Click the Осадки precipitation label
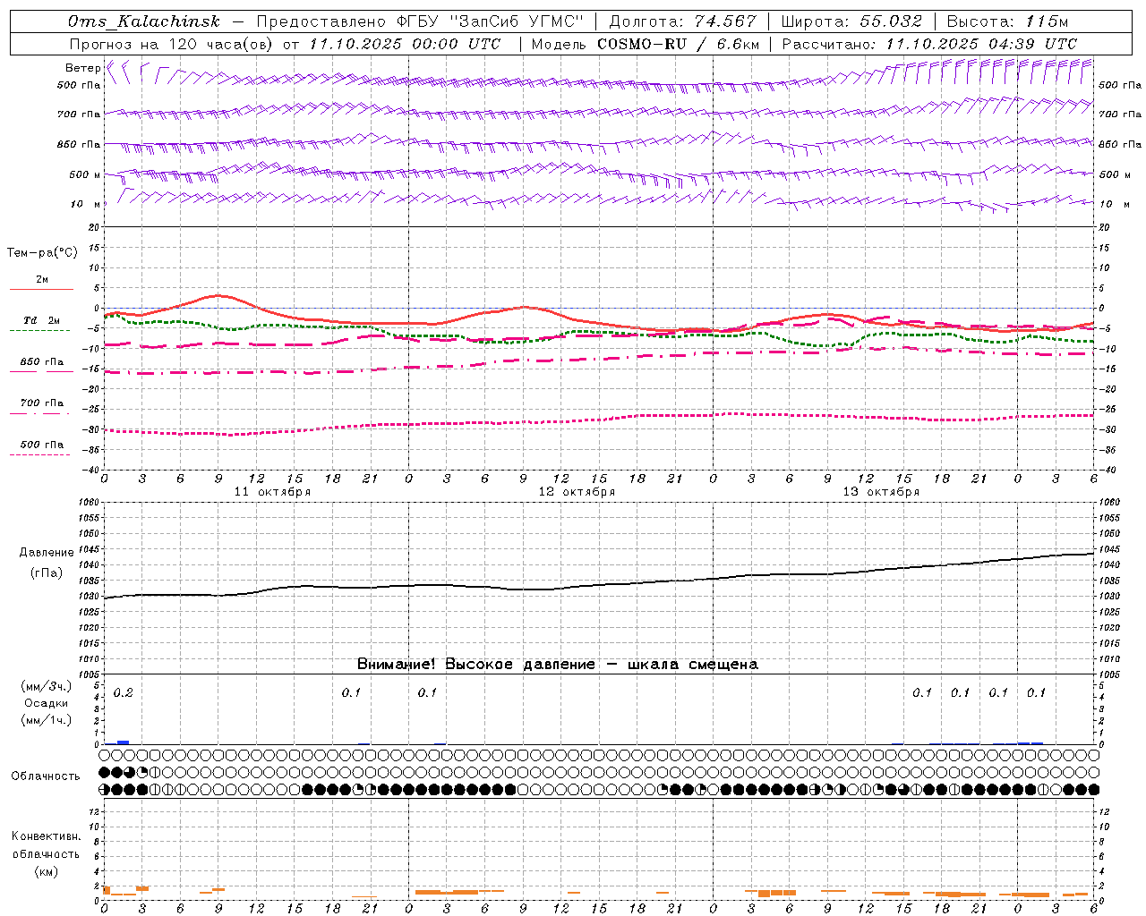1146x916 pixels. point(47,703)
